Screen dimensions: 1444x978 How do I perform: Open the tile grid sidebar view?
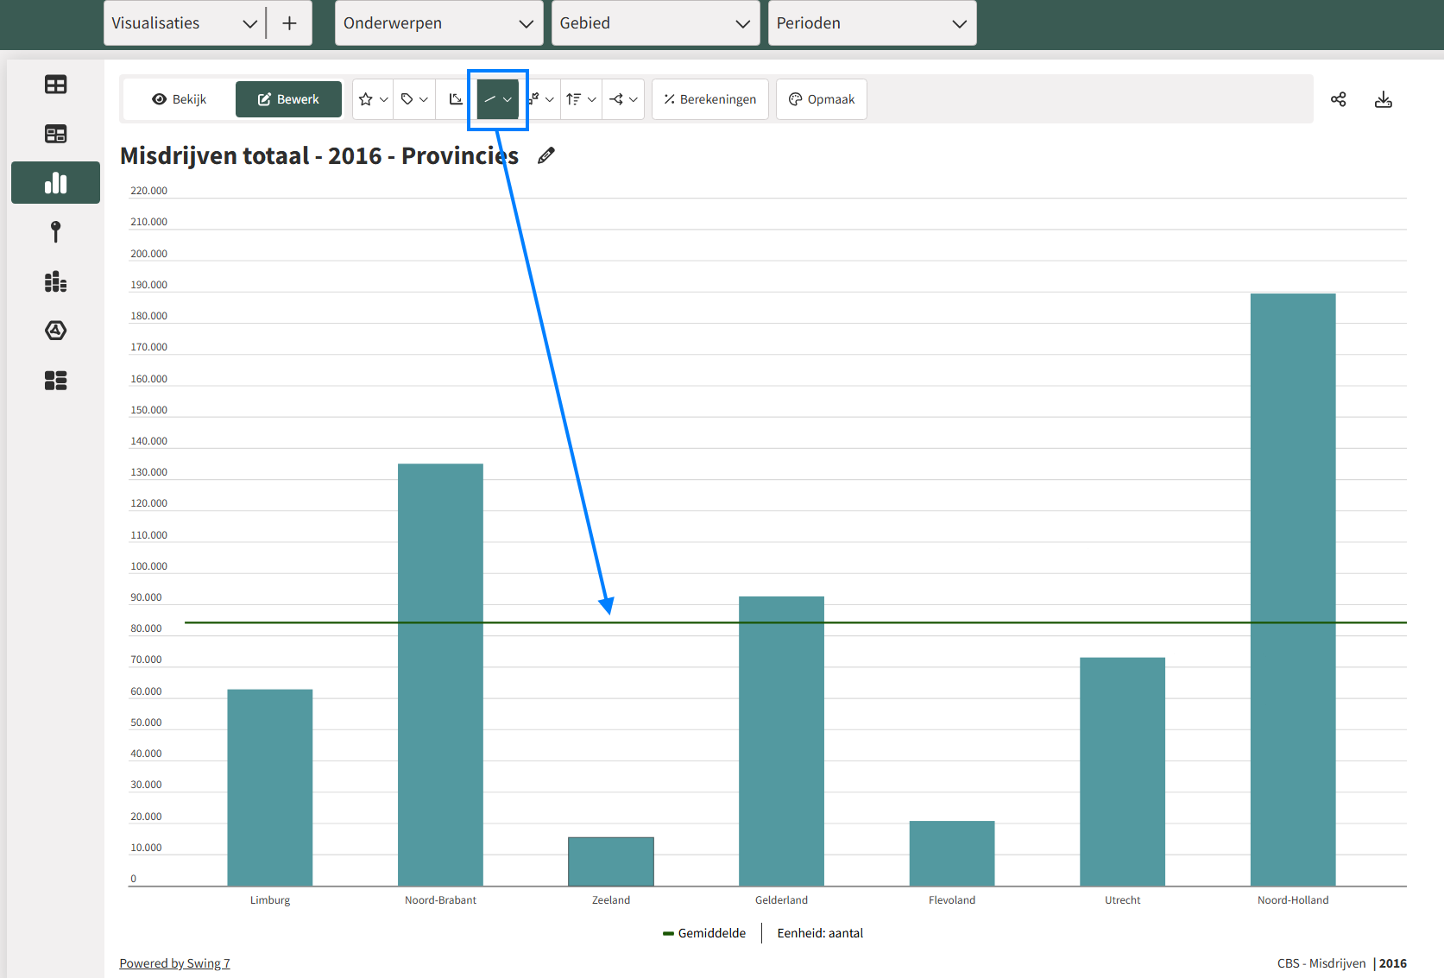click(55, 381)
